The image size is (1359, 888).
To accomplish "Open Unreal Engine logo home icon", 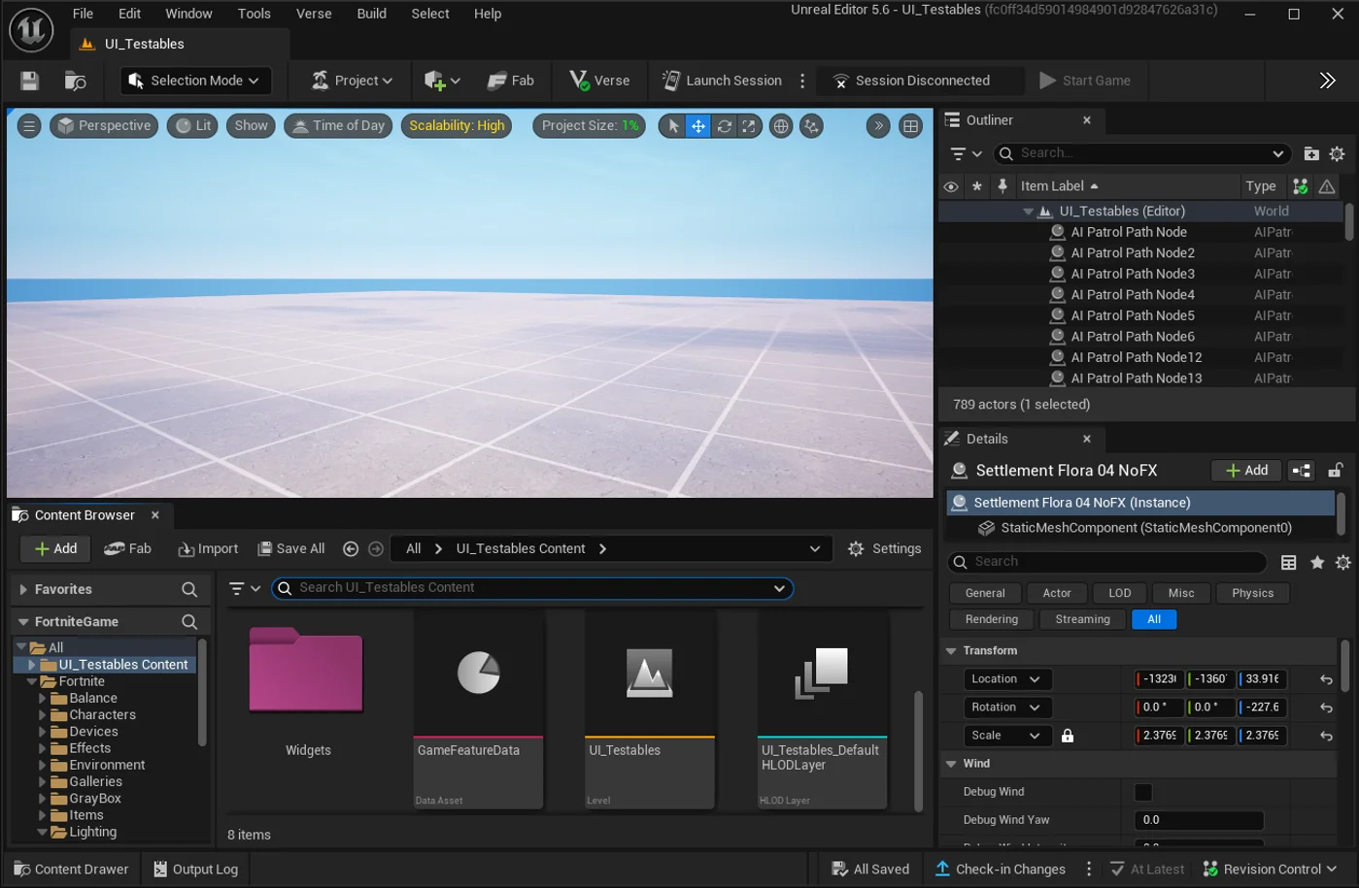I will pos(31,29).
